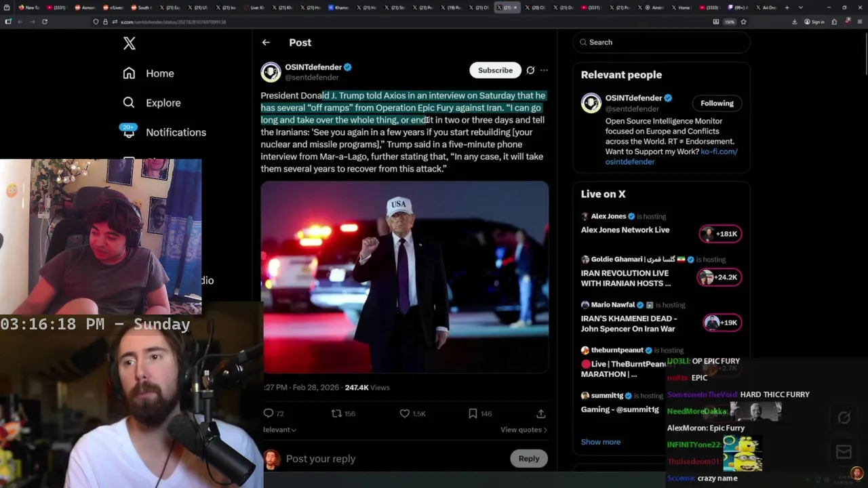Image resolution: width=868 pixels, height=488 pixels.
Task: Click the shield tracking protection icon
Action: coord(96,22)
